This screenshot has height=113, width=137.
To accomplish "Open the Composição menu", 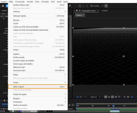I will [x=20, y=2].
